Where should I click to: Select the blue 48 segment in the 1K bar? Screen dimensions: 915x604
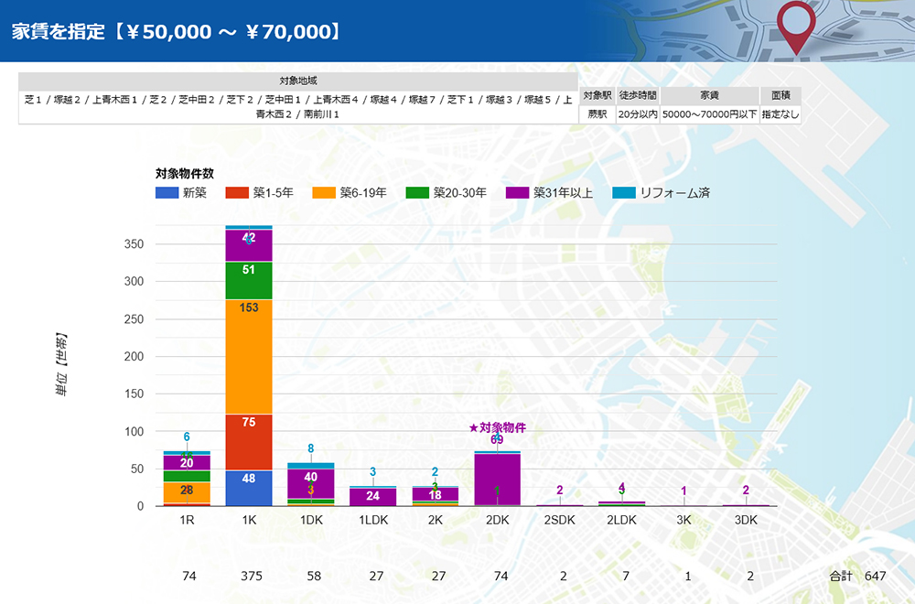click(249, 488)
